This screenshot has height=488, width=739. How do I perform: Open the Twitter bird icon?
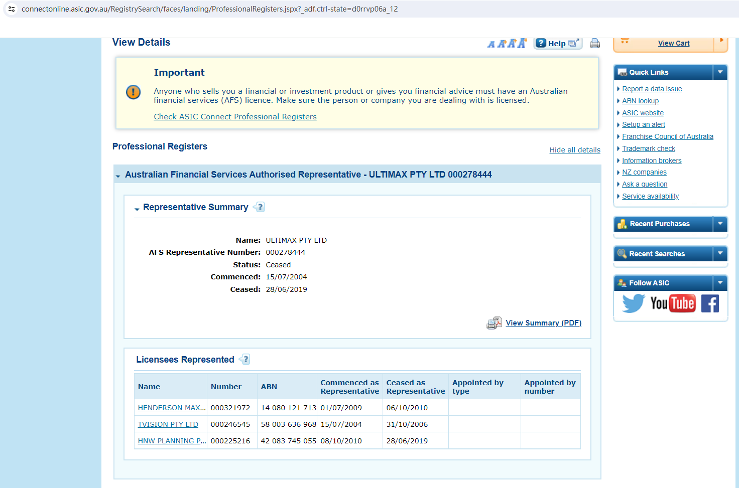click(633, 303)
